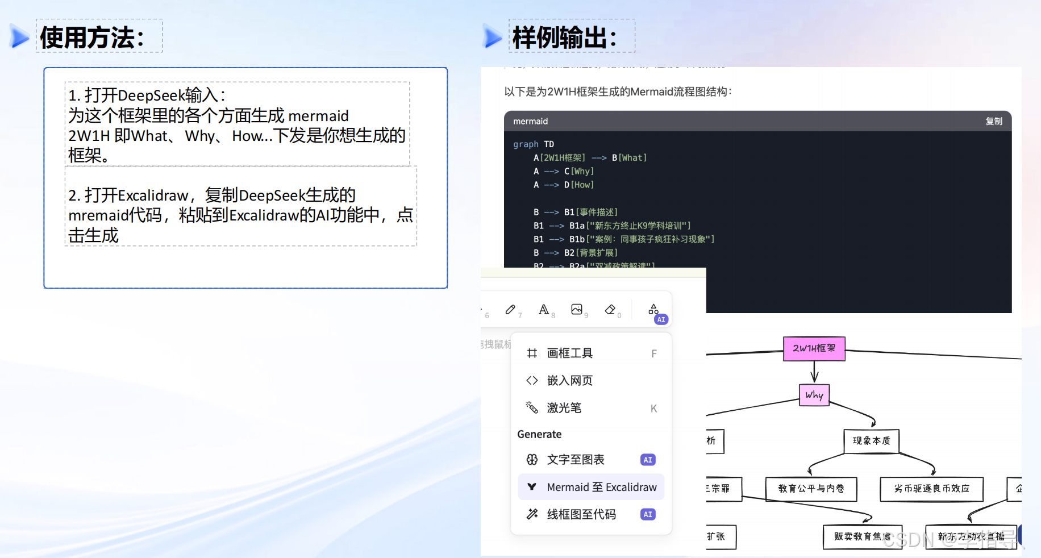Click the Mermaid logo icon

coord(532,487)
